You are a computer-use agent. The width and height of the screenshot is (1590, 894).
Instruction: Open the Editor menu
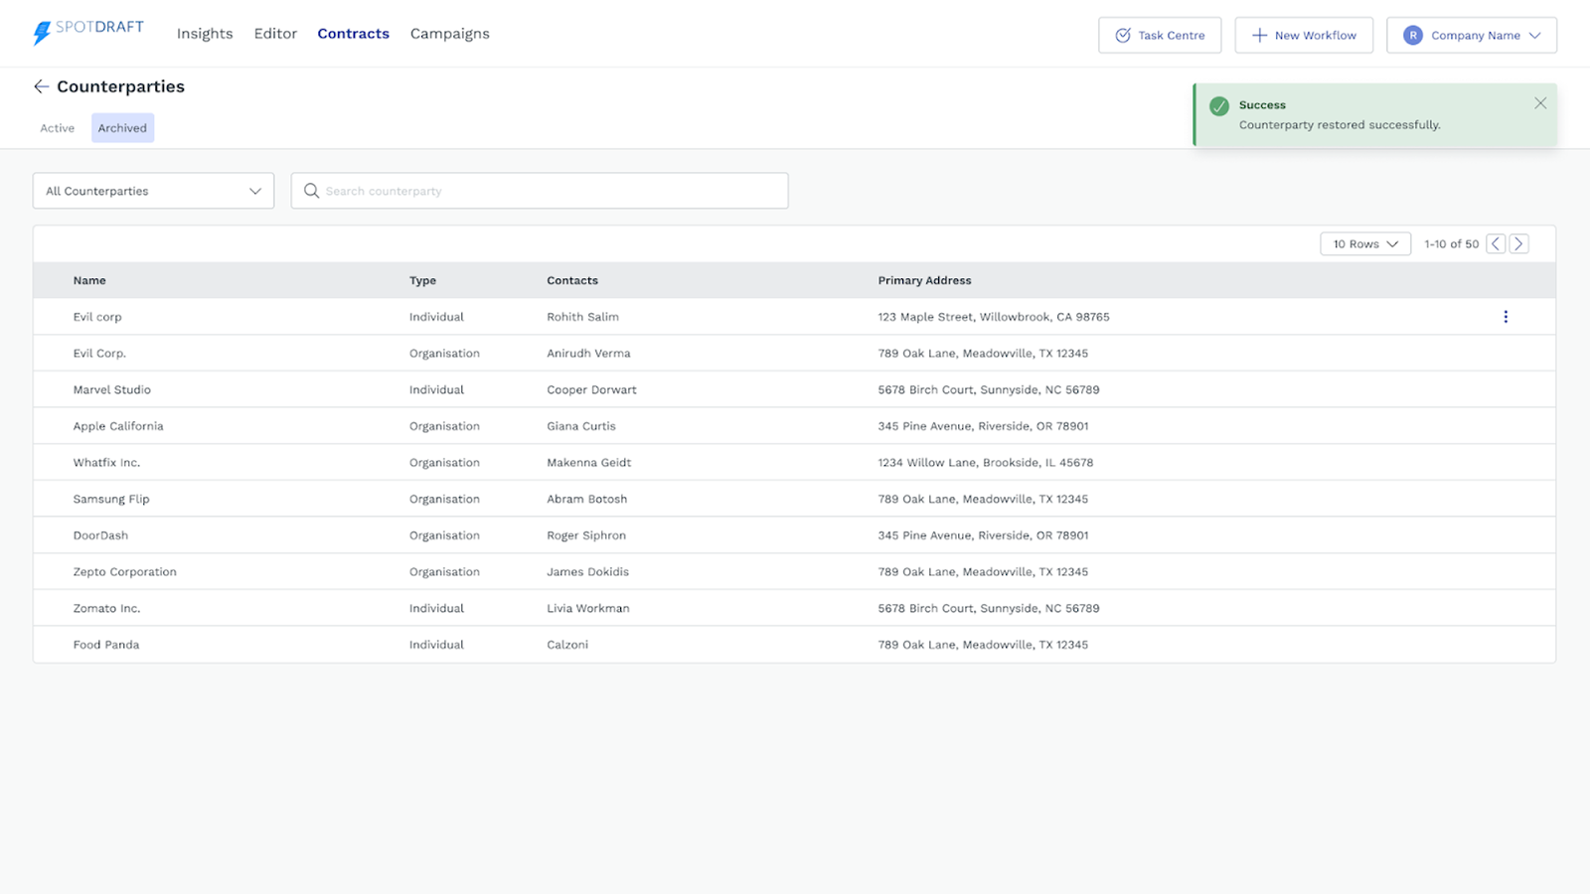275,34
